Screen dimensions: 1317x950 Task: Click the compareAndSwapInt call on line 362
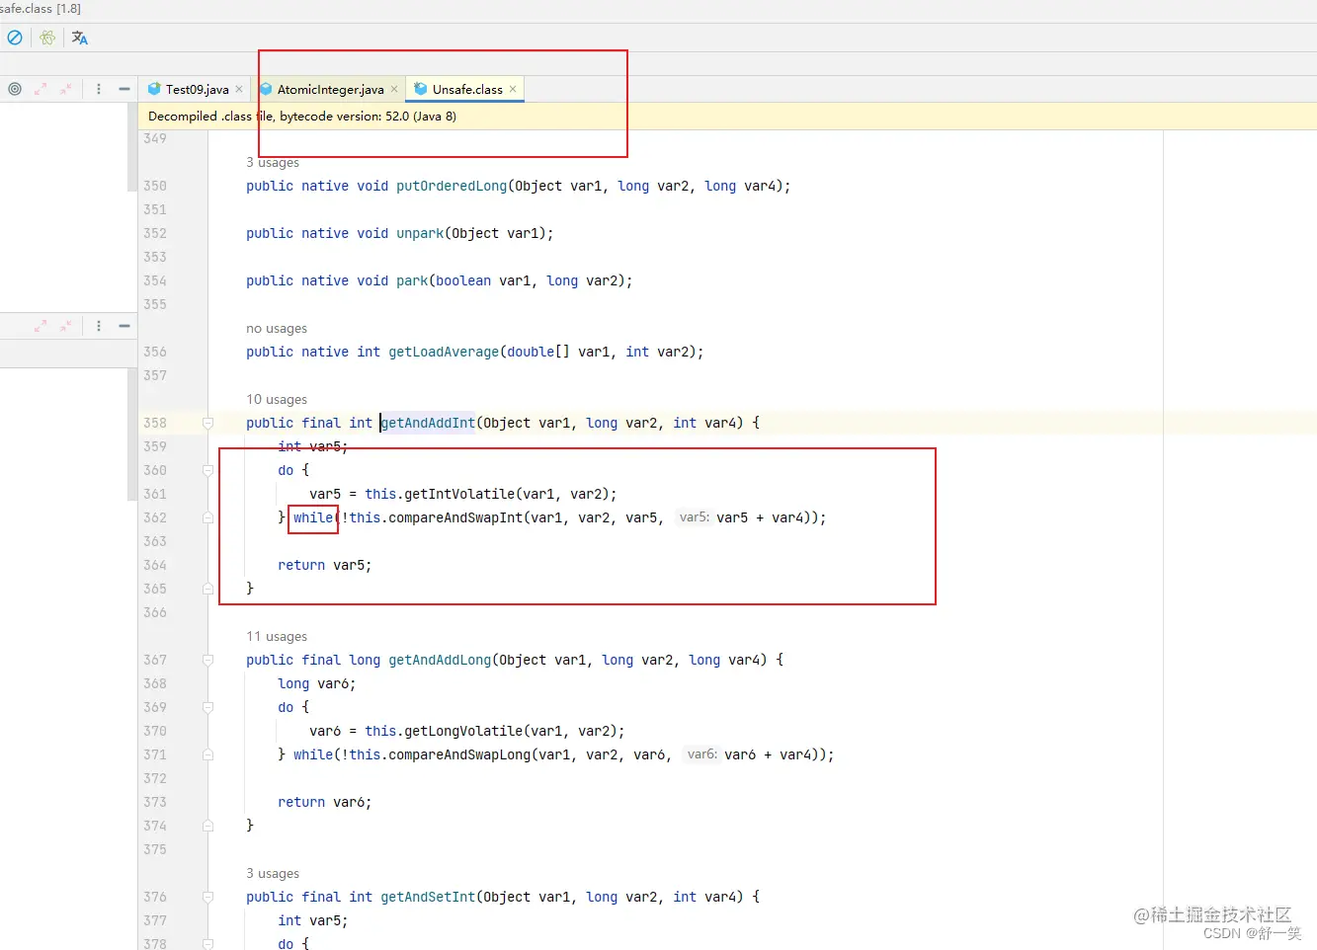[455, 517]
